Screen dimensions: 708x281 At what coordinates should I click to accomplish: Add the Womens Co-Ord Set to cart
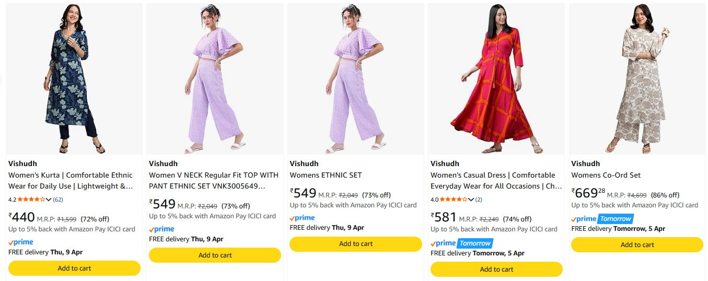point(637,244)
